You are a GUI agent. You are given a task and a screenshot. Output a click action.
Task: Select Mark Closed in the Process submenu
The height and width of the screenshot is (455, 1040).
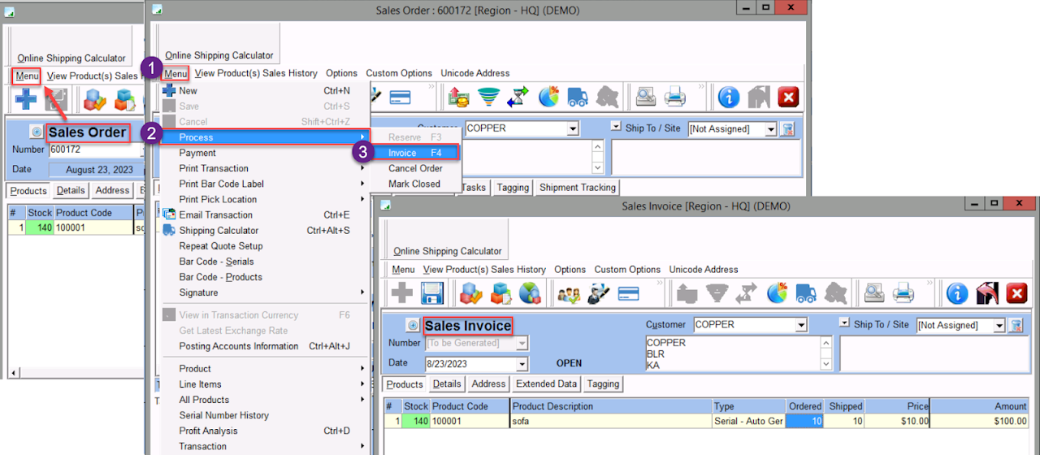pos(414,184)
